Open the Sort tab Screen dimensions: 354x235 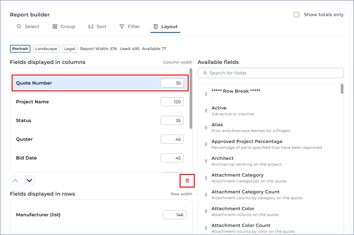tap(97, 26)
